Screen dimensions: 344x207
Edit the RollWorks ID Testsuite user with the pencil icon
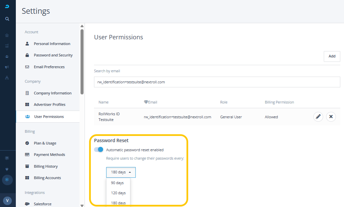(318, 117)
